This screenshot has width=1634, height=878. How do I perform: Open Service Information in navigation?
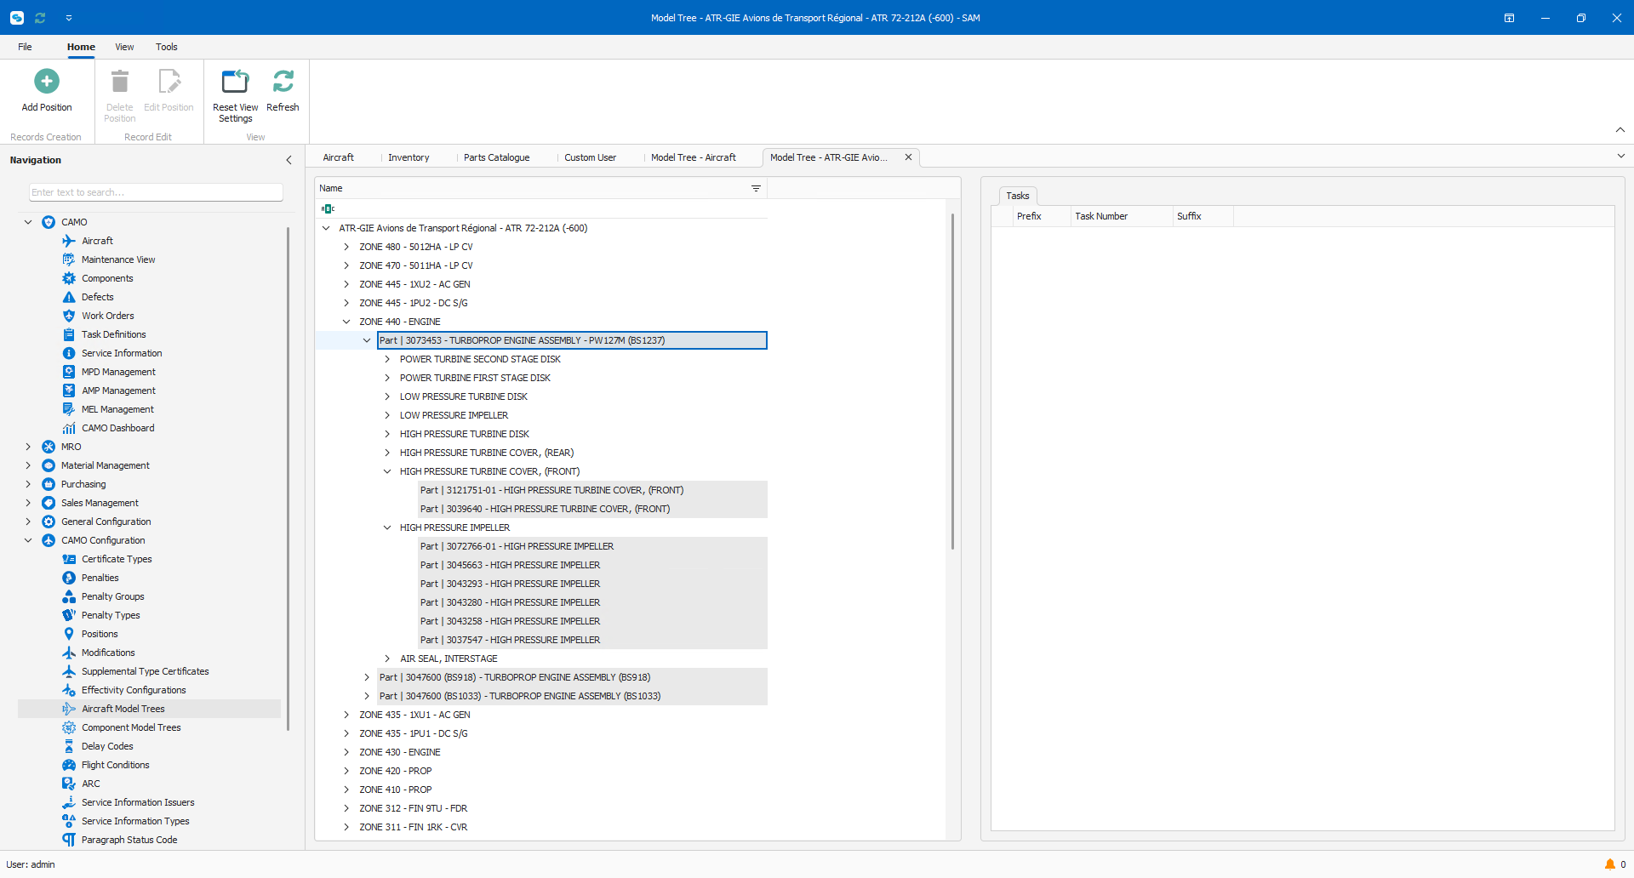122,353
